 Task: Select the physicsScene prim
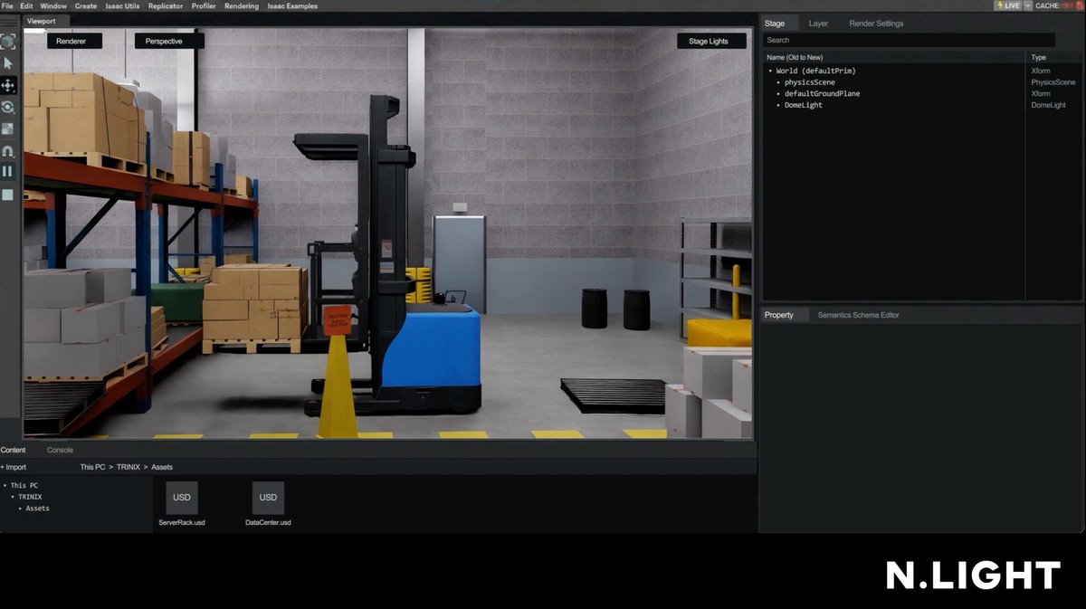click(810, 82)
